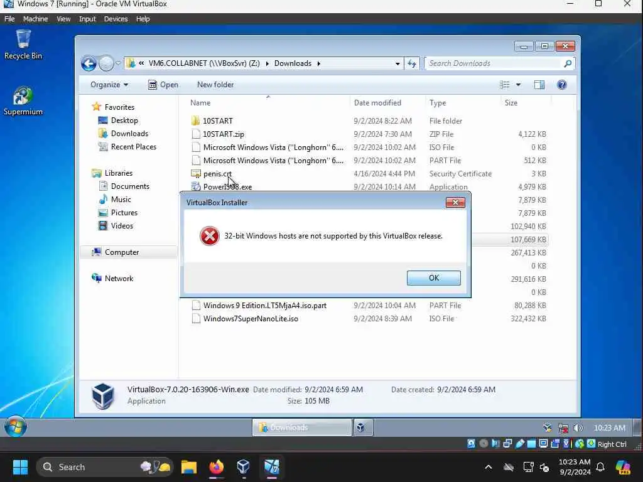Sort by Date modified column header

point(377,103)
